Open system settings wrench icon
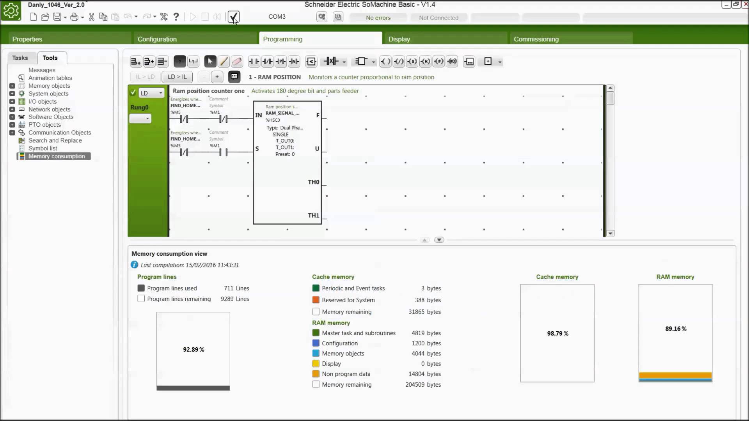This screenshot has height=421, width=749. coord(164,17)
